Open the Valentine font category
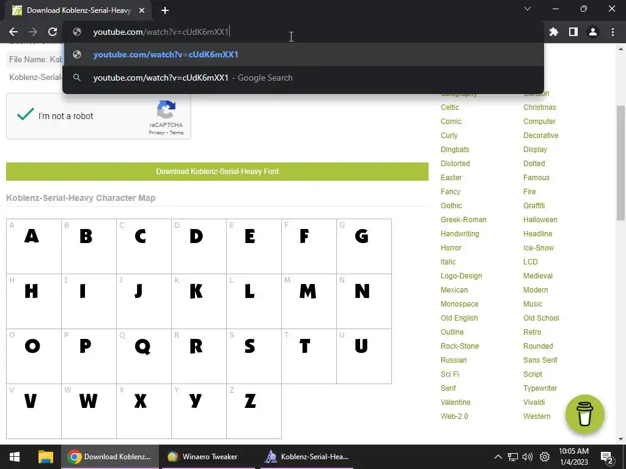This screenshot has height=469, width=626. (x=455, y=402)
